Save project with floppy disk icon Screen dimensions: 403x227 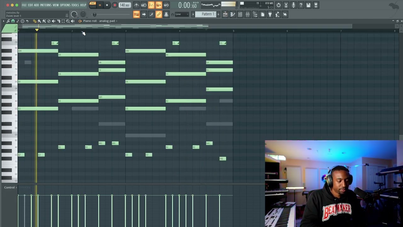click(309, 5)
